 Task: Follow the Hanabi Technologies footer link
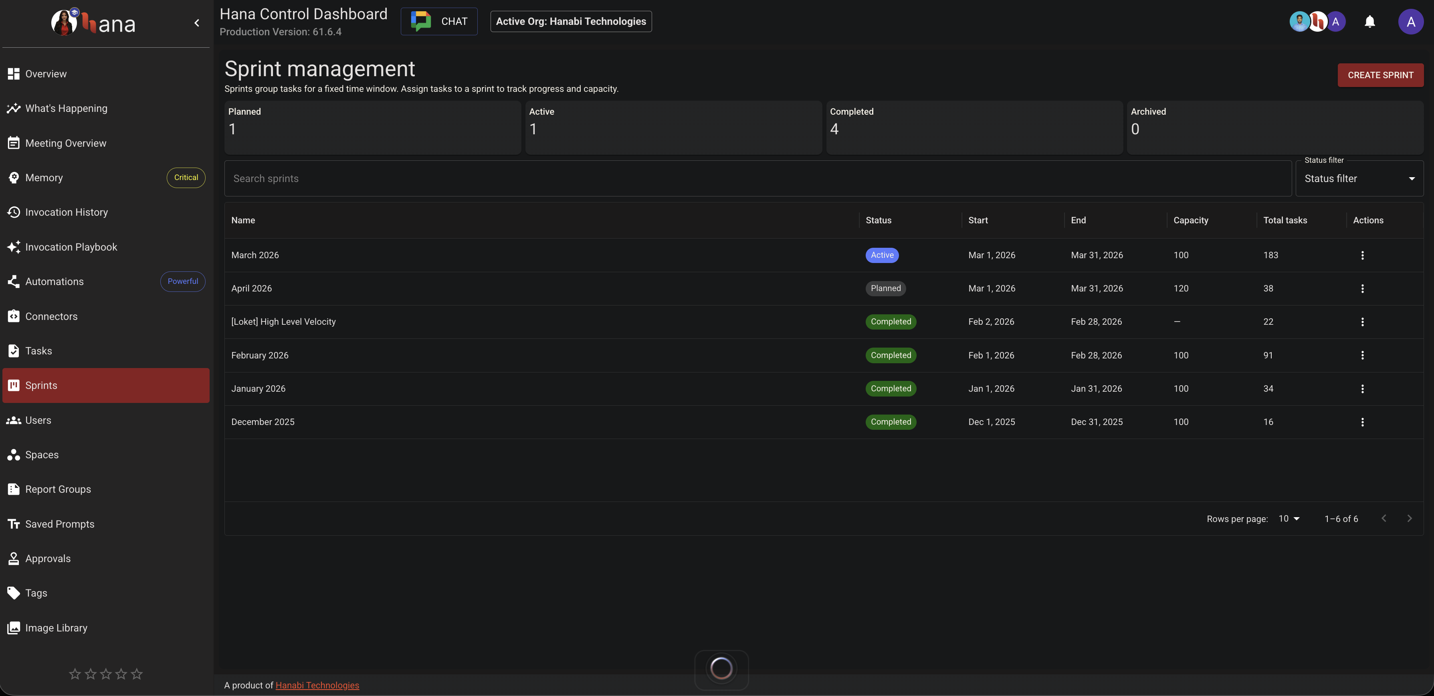[317, 685]
